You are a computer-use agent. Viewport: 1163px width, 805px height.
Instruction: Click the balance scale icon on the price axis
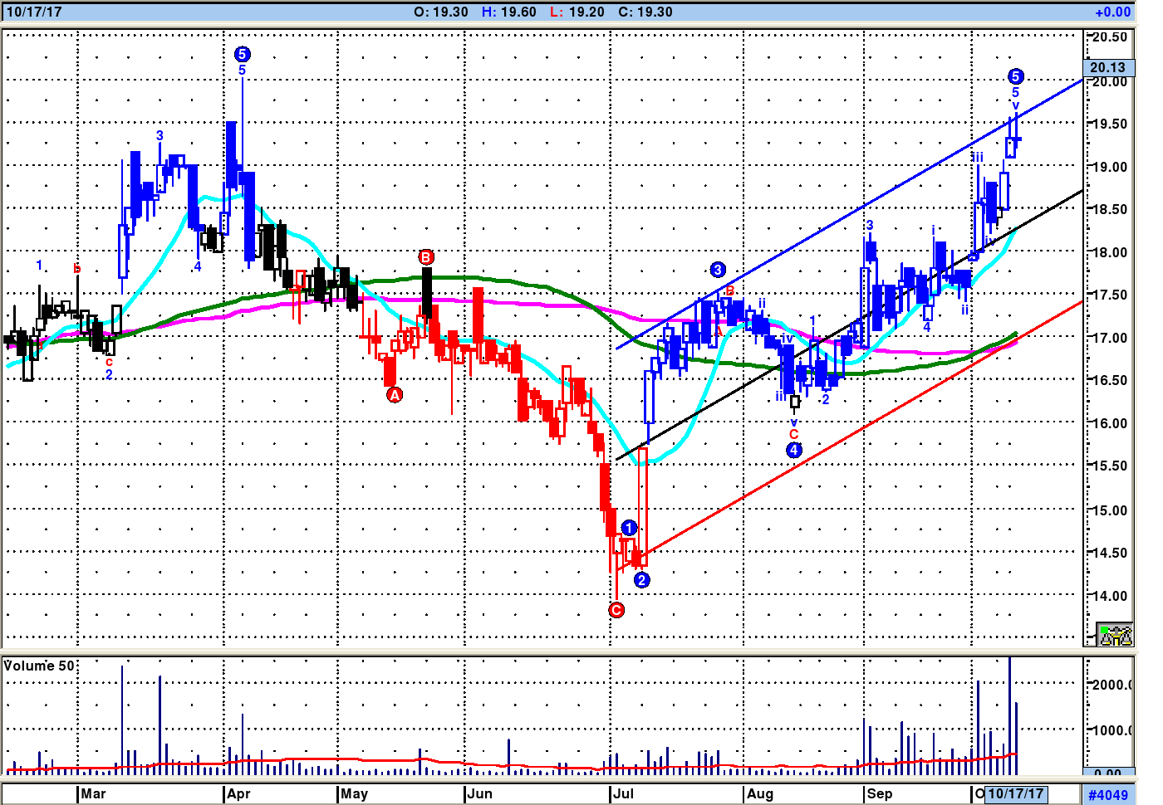tap(1115, 635)
